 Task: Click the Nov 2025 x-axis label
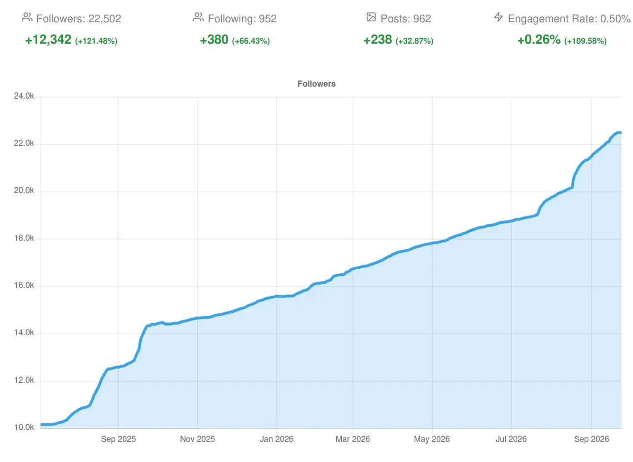[x=197, y=439]
